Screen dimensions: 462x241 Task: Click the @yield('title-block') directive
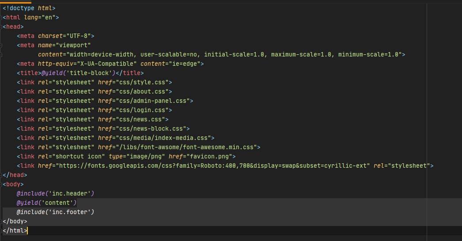click(x=78, y=73)
